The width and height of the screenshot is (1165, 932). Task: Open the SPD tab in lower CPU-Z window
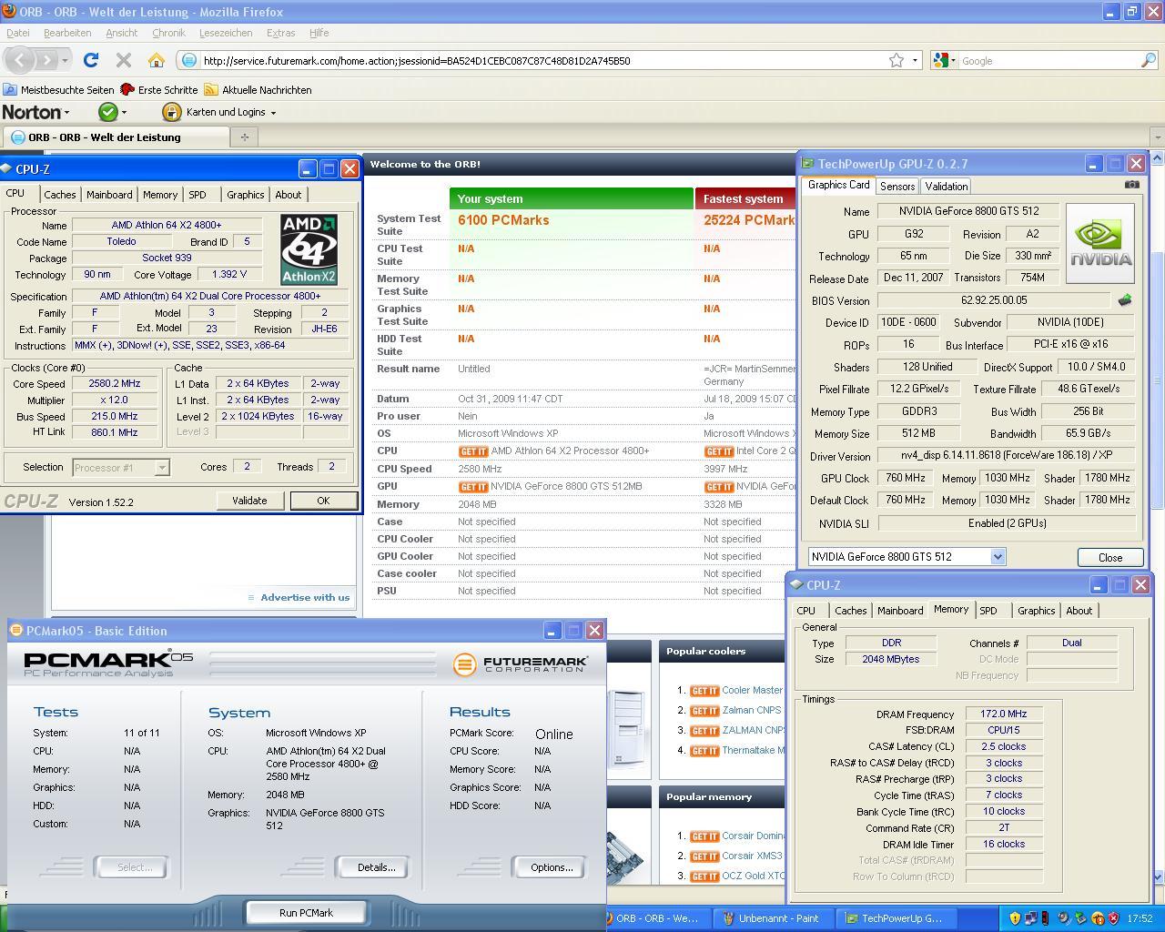(x=988, y=611)
